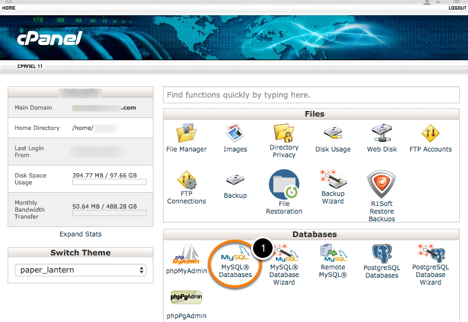Viewport: 468px width, 322px height.
Task: Collapse the Databases section header
Action: click(311, 235)
